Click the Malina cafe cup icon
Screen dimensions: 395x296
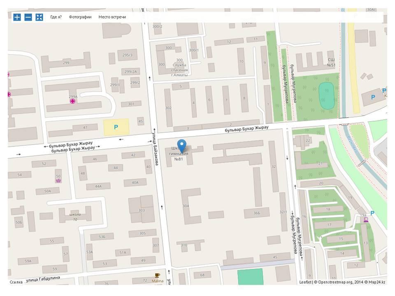[157, 275]
